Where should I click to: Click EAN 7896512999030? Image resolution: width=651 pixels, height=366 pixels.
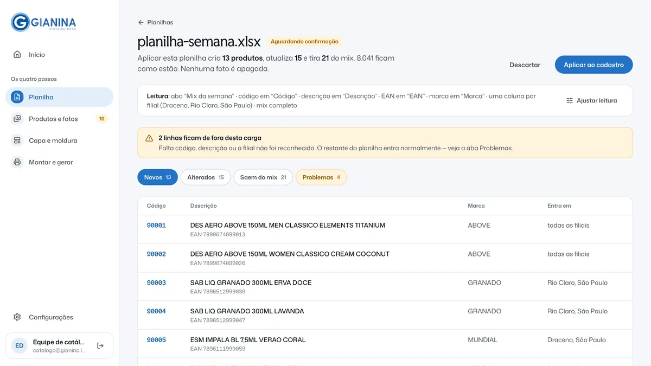(x=218, y=292)
